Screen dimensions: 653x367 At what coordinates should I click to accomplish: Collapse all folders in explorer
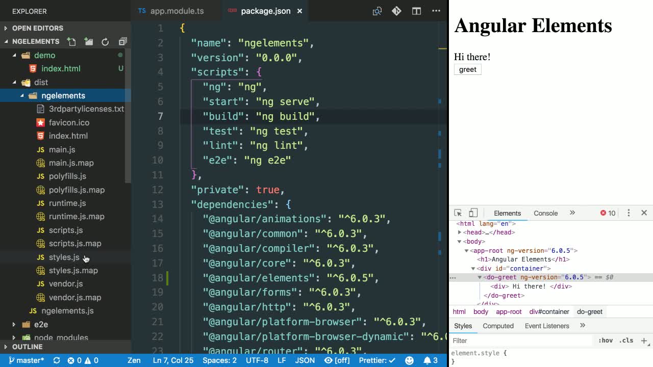(x=122, y=42)
